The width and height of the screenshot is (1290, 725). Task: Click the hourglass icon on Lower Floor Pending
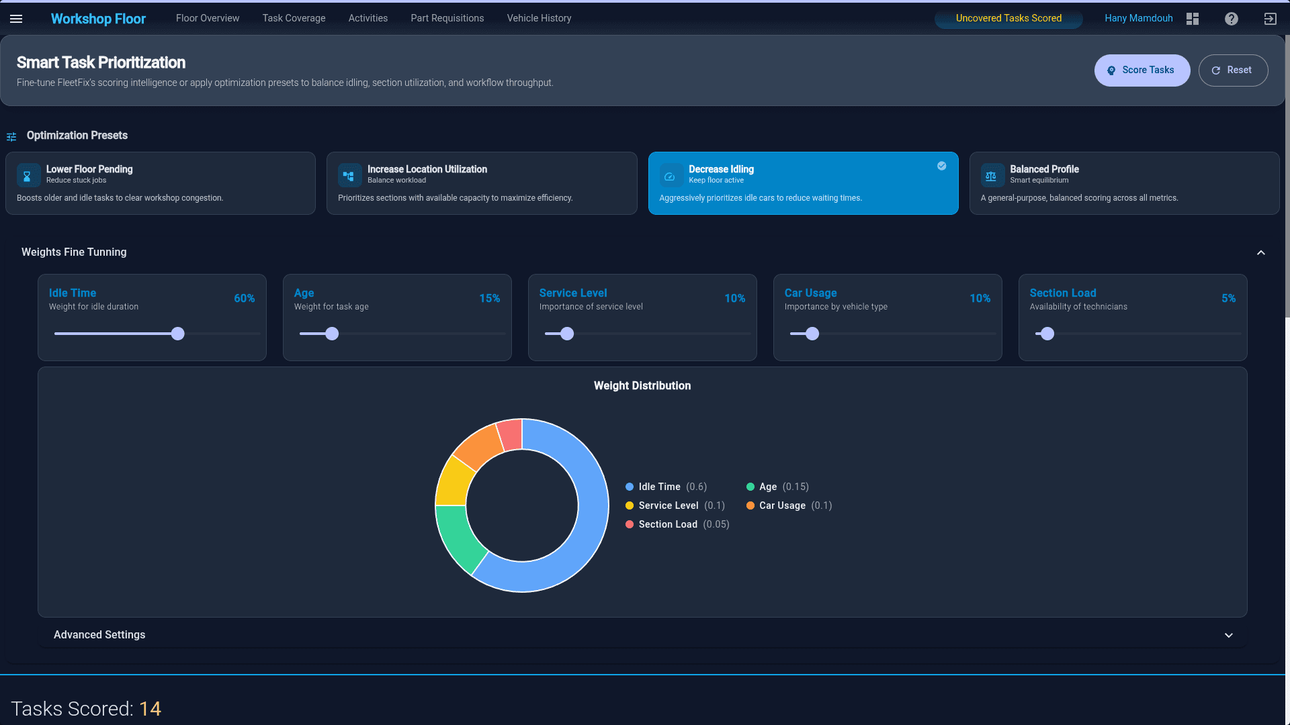point(28,175)
